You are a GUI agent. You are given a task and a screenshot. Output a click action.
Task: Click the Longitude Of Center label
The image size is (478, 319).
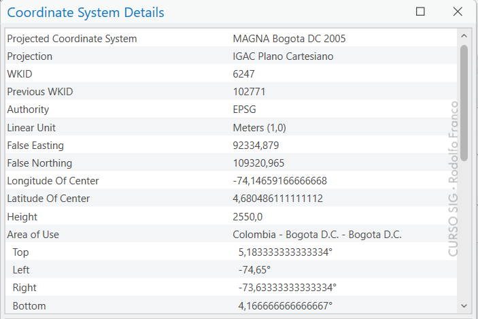pyautogui.click(x=53, y=181)
